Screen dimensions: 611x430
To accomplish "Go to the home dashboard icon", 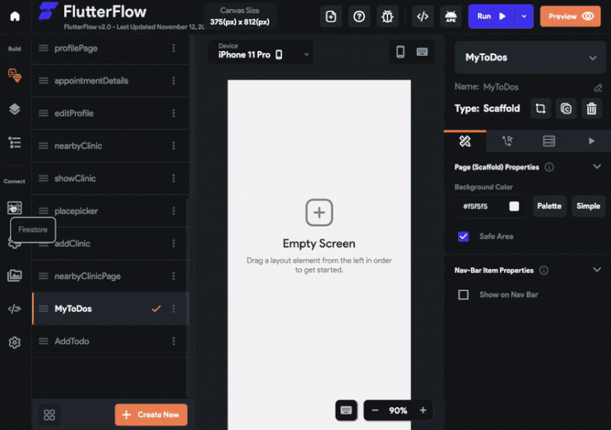I will [x=15, y=16].
